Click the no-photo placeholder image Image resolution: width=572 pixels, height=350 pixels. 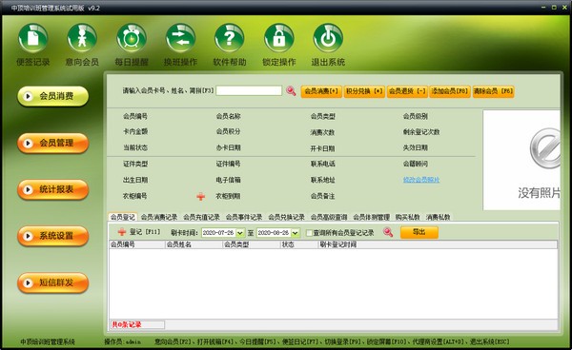[x=521, y=160]
